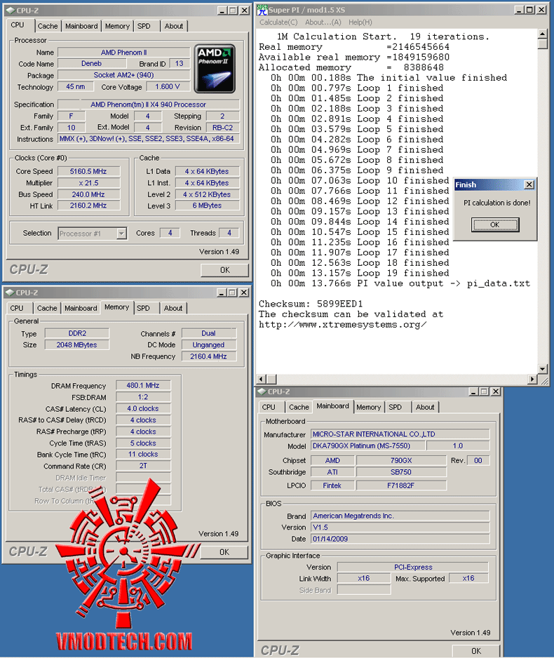Click the Bus Speed 240.0 MHz field
This screenshot has width=554, height=658.
(x=88, y=194)
